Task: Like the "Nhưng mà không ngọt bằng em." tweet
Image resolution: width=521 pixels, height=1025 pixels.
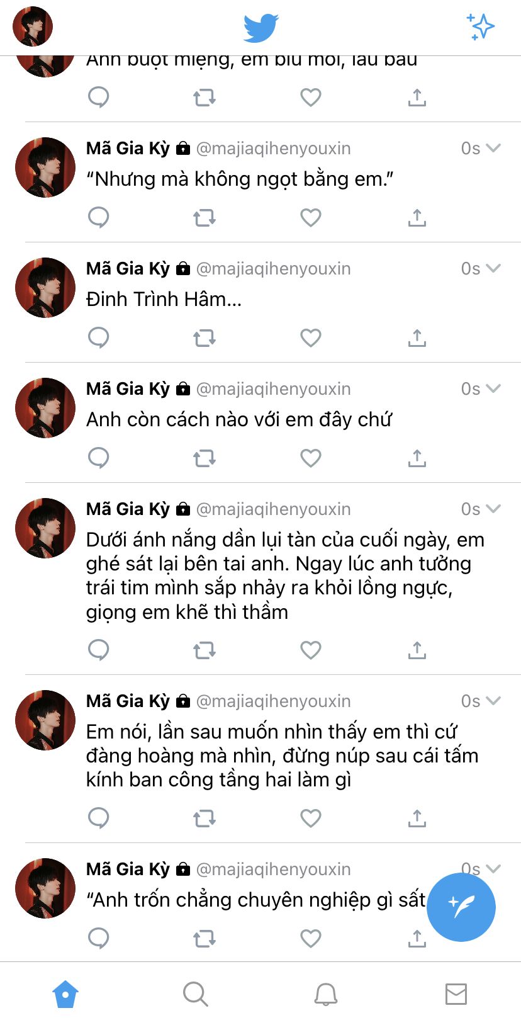Action: (311, 218)
